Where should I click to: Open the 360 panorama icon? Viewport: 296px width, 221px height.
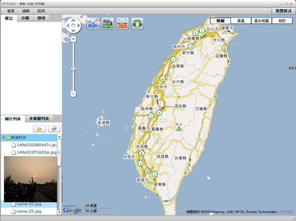click(x=123, y=24)
